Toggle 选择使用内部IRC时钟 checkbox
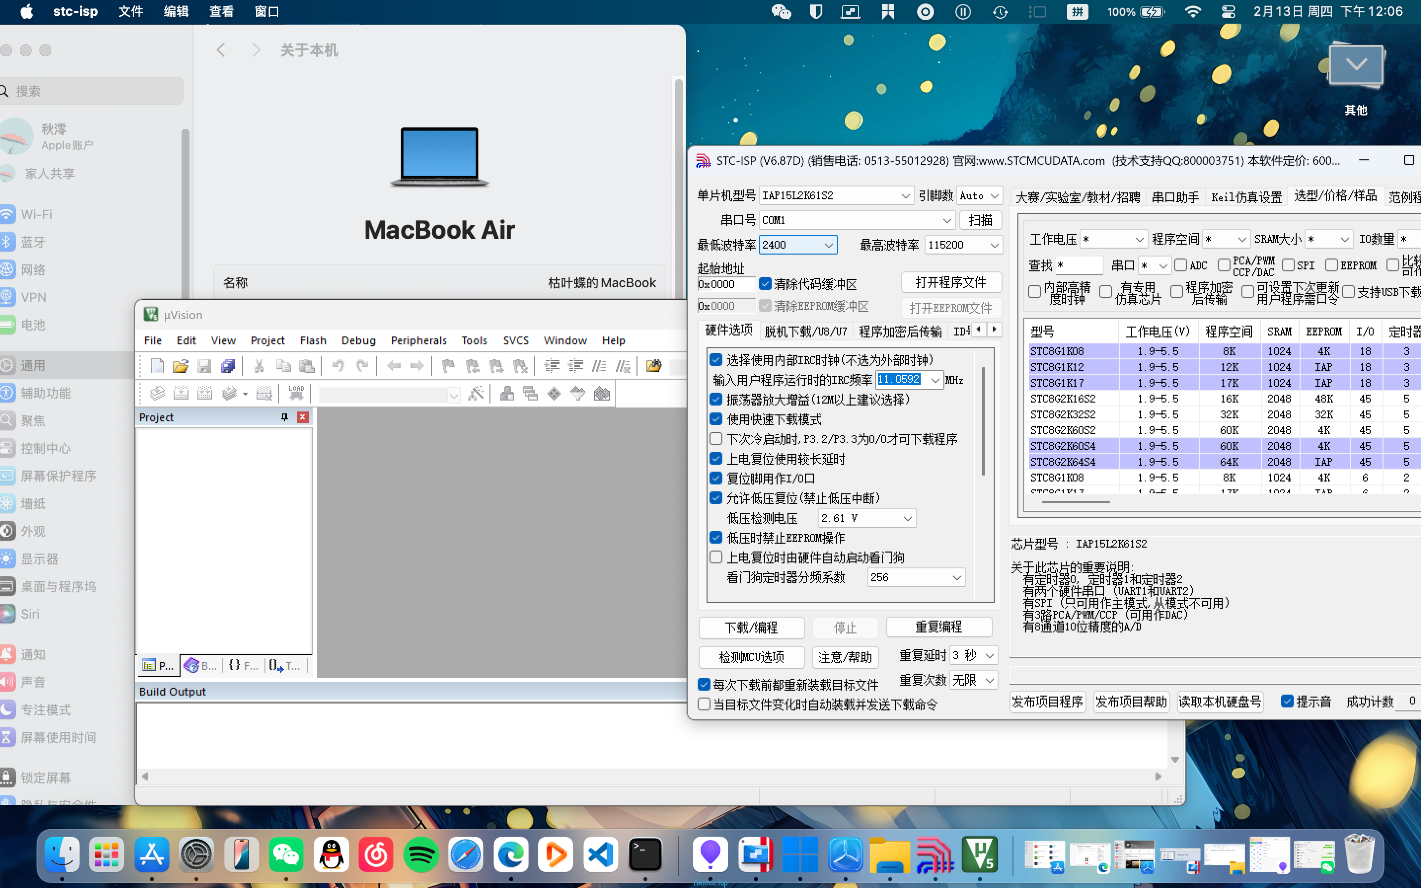The height and width of the screenshot is (888, 1421). click(716, 360)
